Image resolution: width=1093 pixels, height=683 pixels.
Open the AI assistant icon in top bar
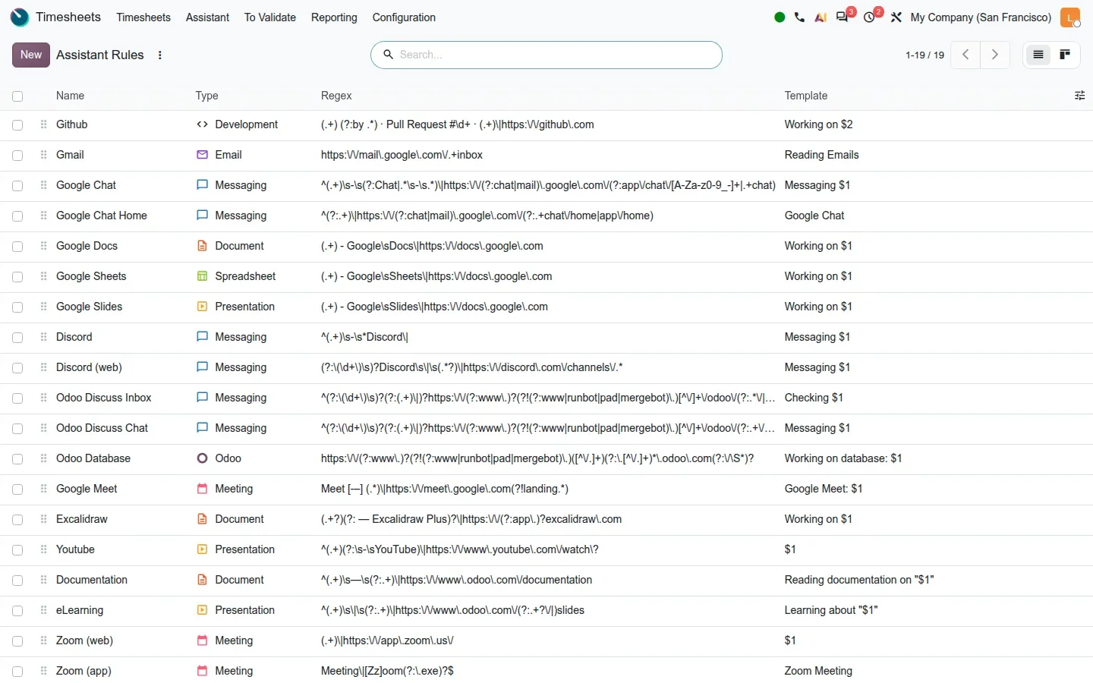821,17
